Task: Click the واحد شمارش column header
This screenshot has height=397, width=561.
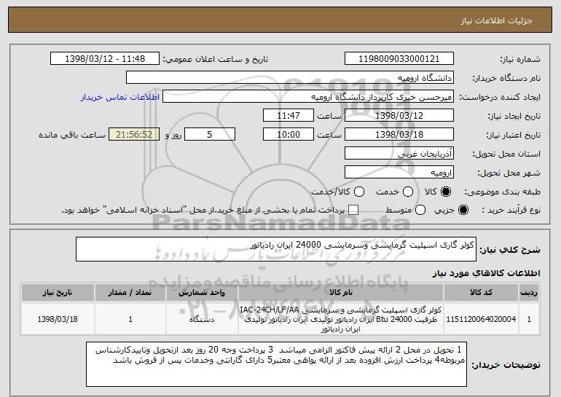Action: pyautogui.click(x=202, y=293)
